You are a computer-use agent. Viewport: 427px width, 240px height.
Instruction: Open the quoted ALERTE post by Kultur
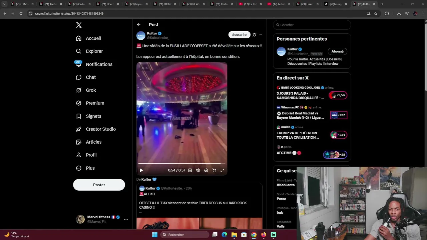(199, 206)
